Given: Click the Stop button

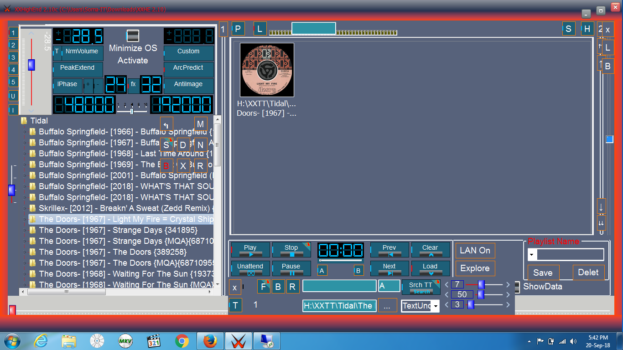Looking at the screenshot, I should 291,250.
